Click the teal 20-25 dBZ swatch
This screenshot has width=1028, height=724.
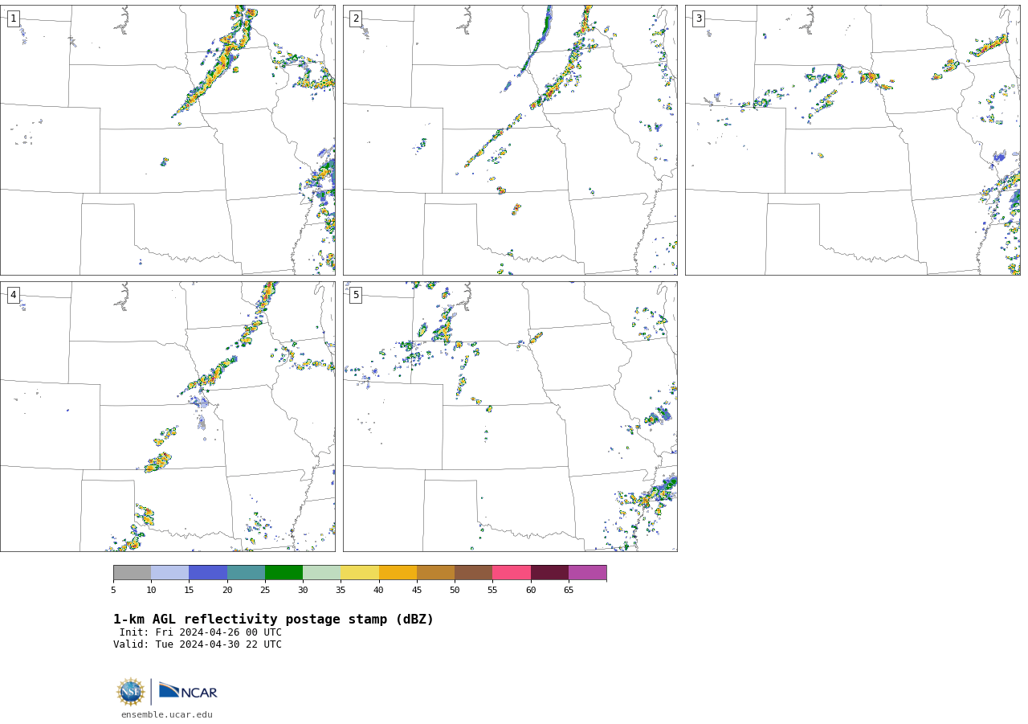click(x=246, y=573)
